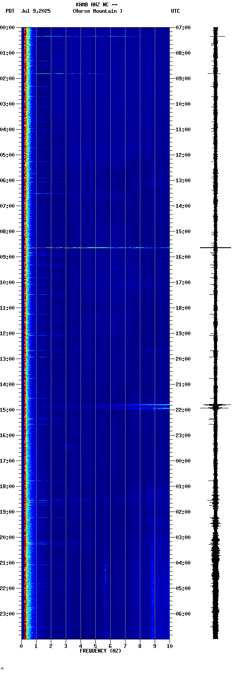This screenshot has height=673, width=234.
Task: Click the 07:00 UTC time label
Action: [x=183, y=28]
